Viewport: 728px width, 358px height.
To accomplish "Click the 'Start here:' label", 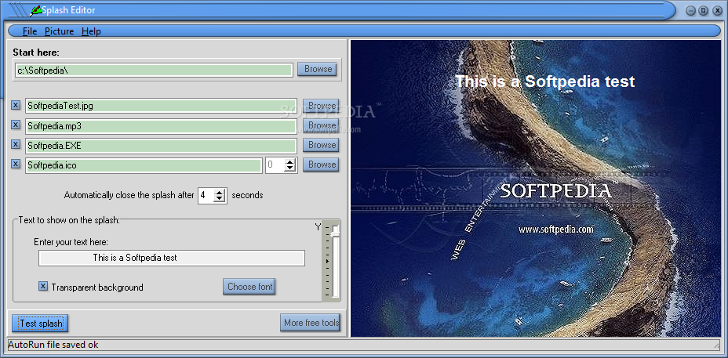I will 36,52.
